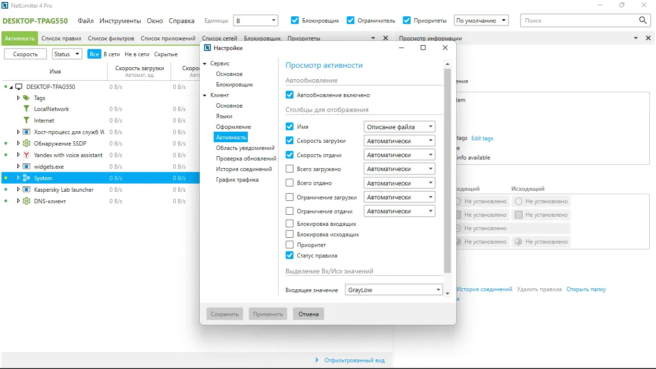Screen dimensions: 656x369
Task: Disable the Автообновление включено checkbox
Action: click(290, 95)
